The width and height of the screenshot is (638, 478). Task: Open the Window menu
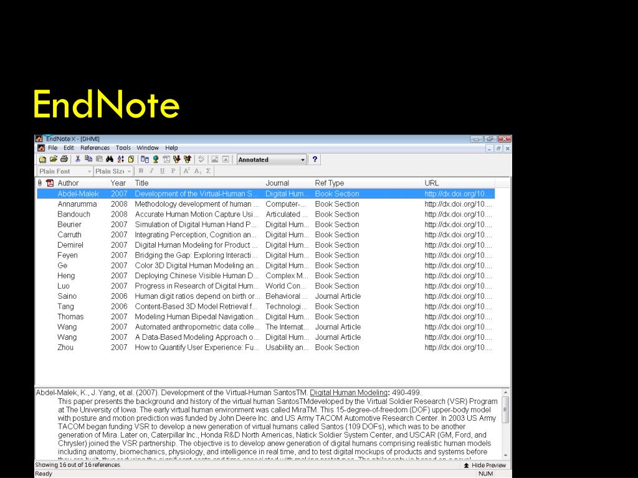pos(147,148)
